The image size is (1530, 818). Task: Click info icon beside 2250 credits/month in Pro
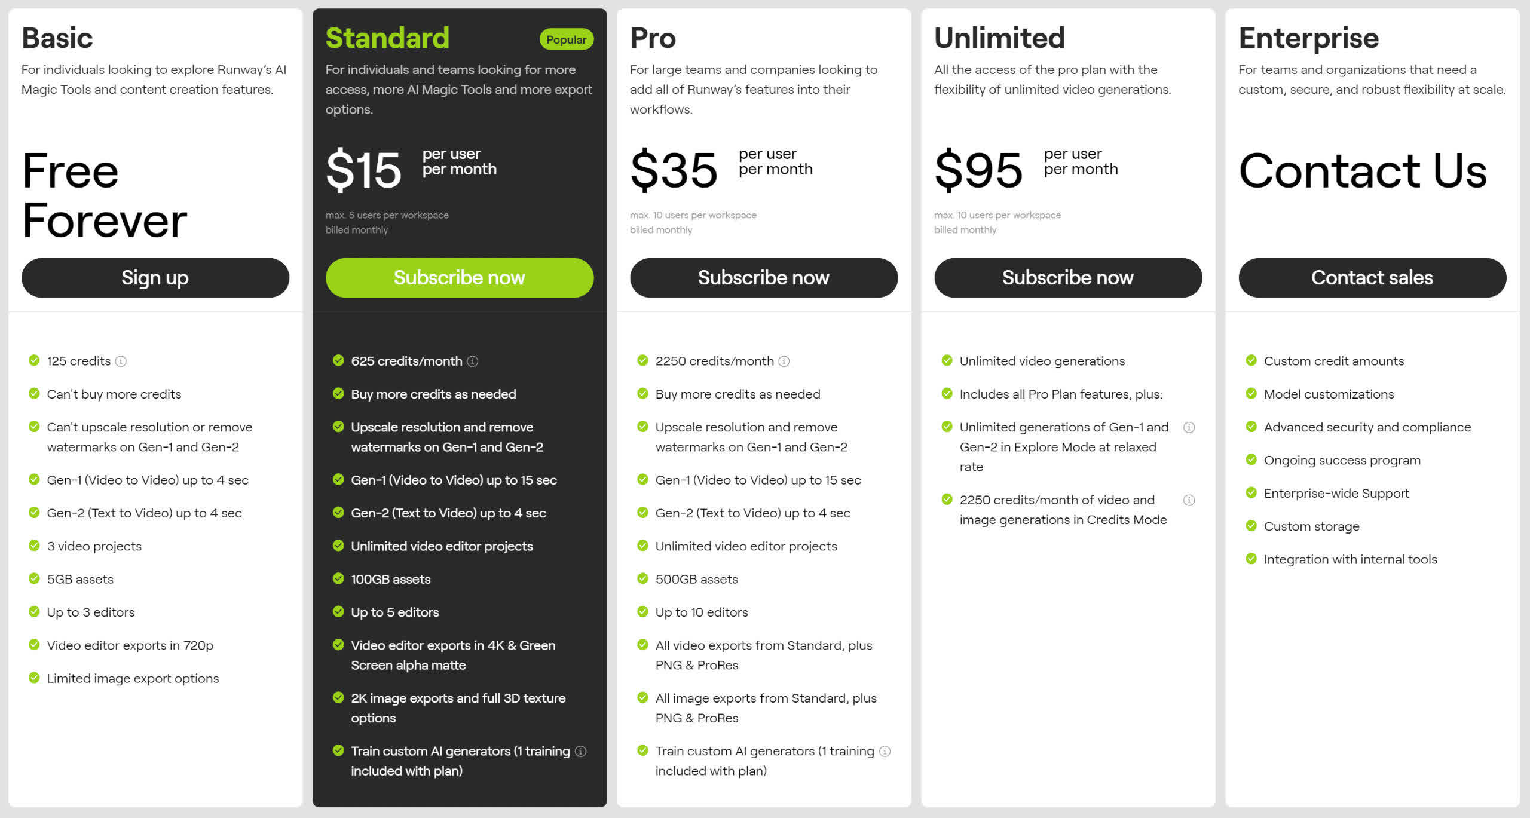pyautogui.click(x=784, y=361)
